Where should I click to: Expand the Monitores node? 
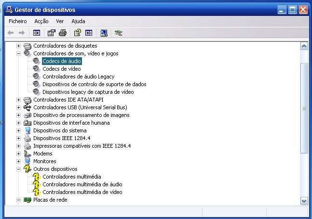coord(18,161)
